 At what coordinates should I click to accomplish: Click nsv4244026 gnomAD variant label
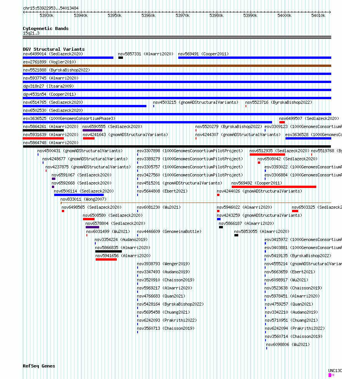(x=260, y=191)
